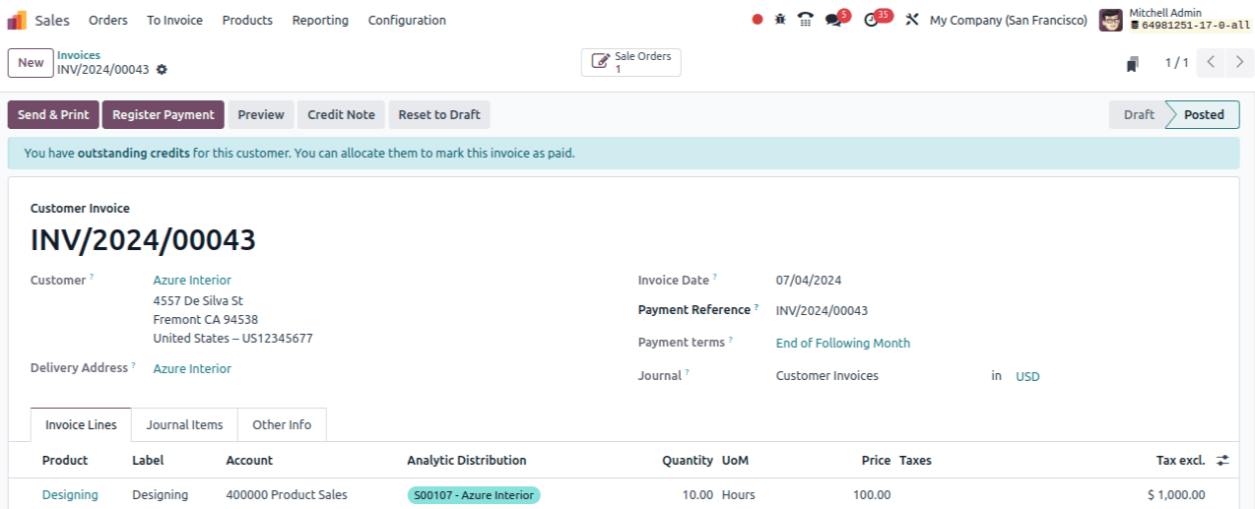This screenshot has width=1255, height=509.
Task: Open the activities clock icon
Action: [x=871, y=20]
